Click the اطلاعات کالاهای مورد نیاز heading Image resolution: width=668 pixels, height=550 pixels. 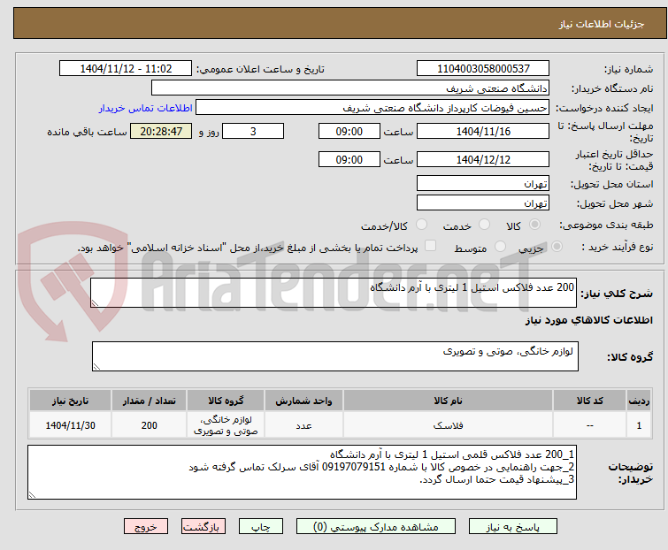pos(588,320)
